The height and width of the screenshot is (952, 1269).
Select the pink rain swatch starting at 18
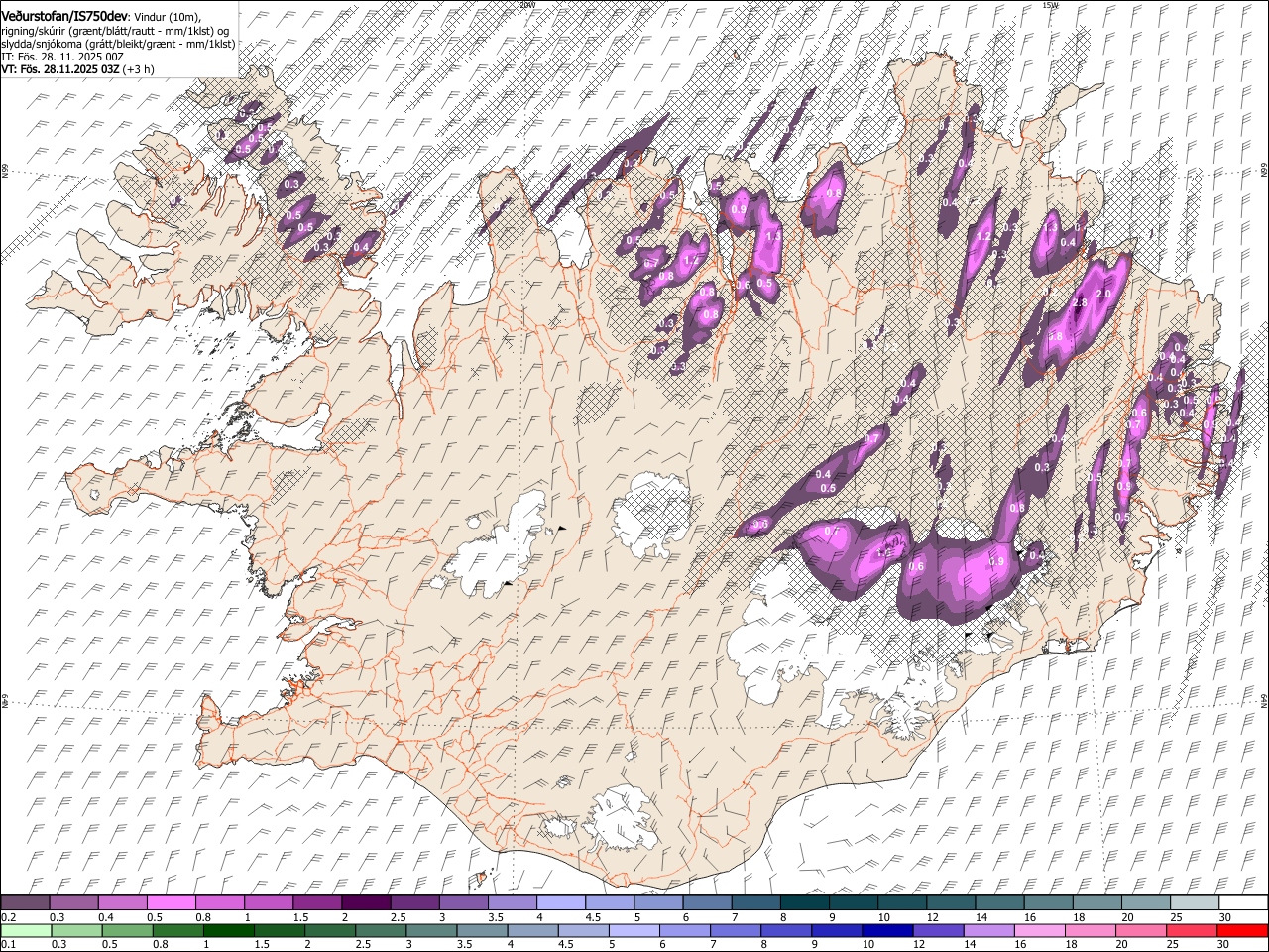coord(1091,930)
